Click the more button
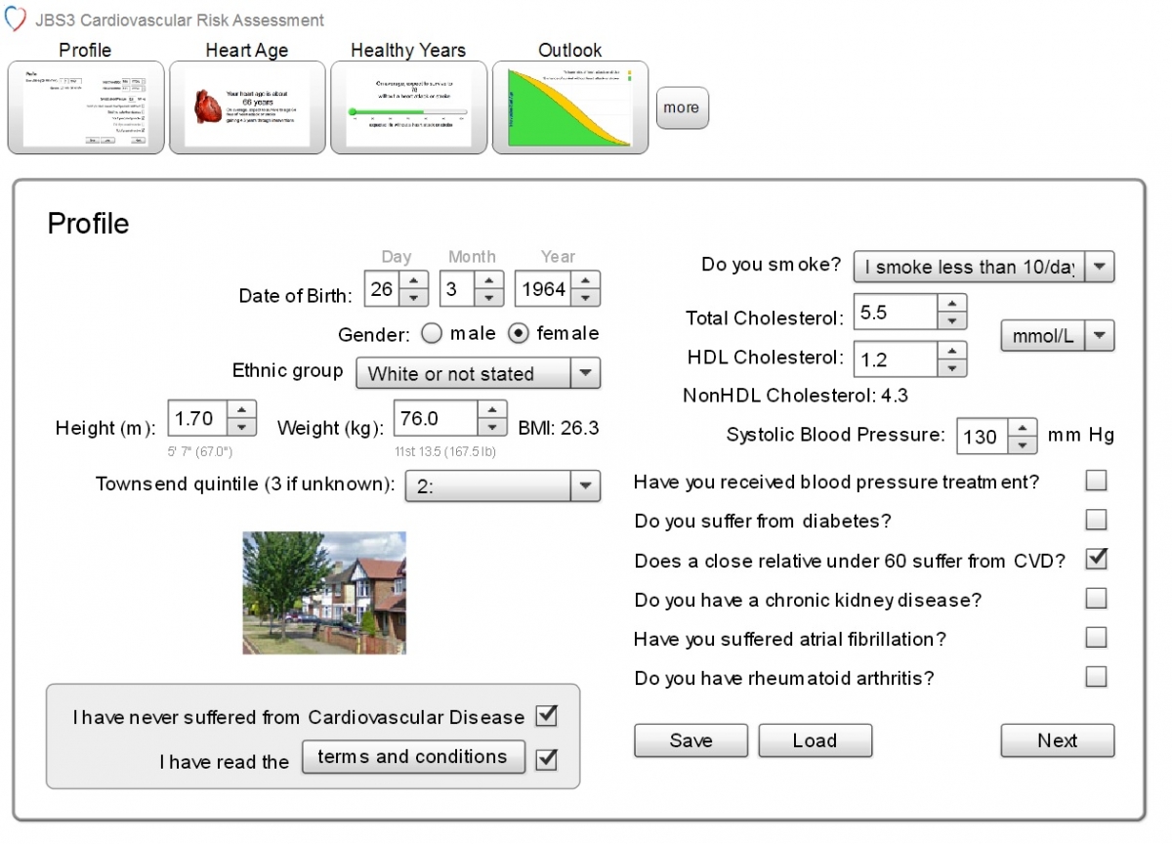 682,108
